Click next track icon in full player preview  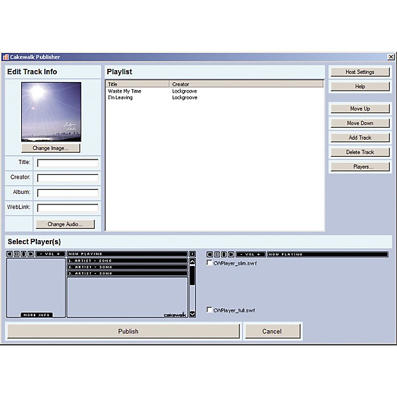30,253
